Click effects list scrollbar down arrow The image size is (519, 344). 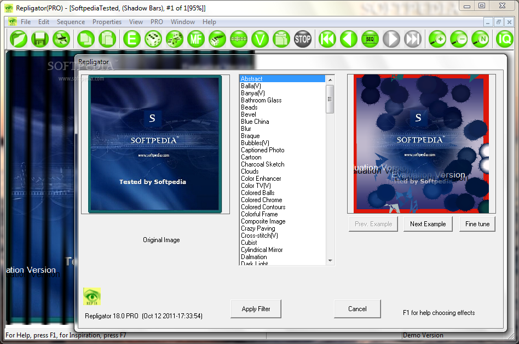coord(330,261)
